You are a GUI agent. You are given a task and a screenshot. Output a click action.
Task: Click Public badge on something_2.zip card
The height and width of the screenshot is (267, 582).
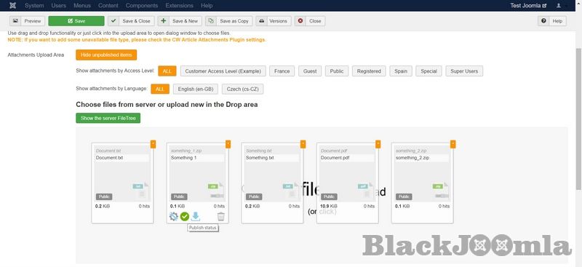[404, 196]
